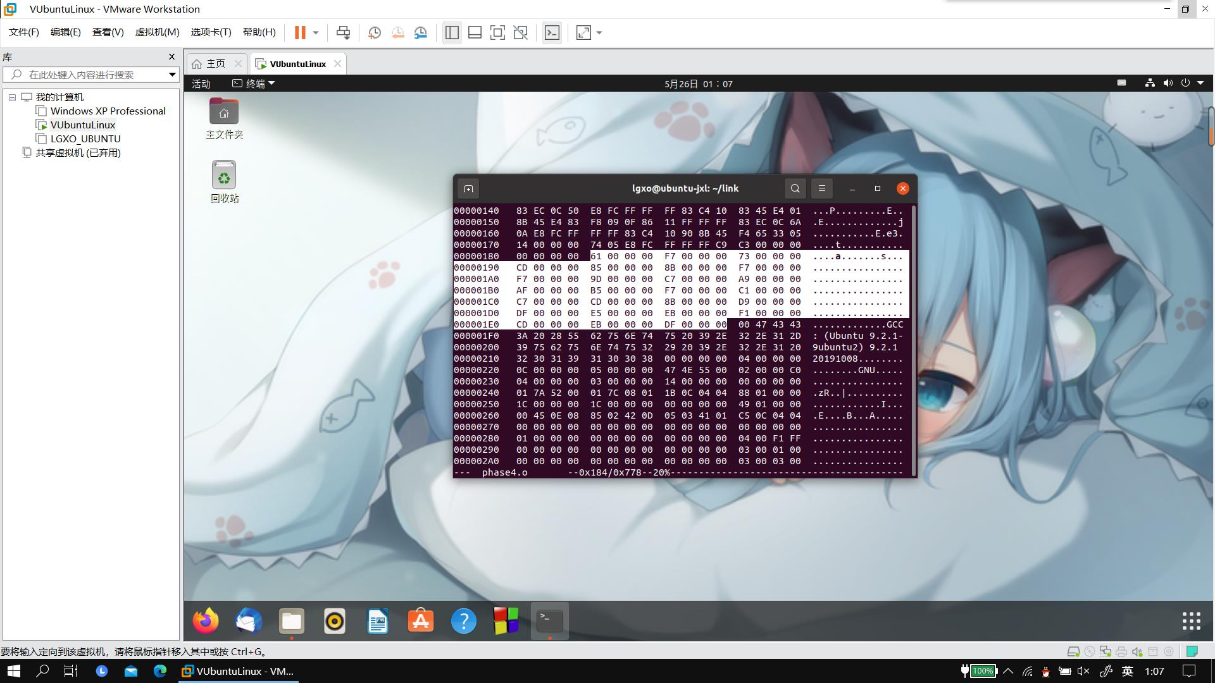Open the GNOME clock showing 5月26日
Viewport: 1215px width, 683px height.
point(699,83)
